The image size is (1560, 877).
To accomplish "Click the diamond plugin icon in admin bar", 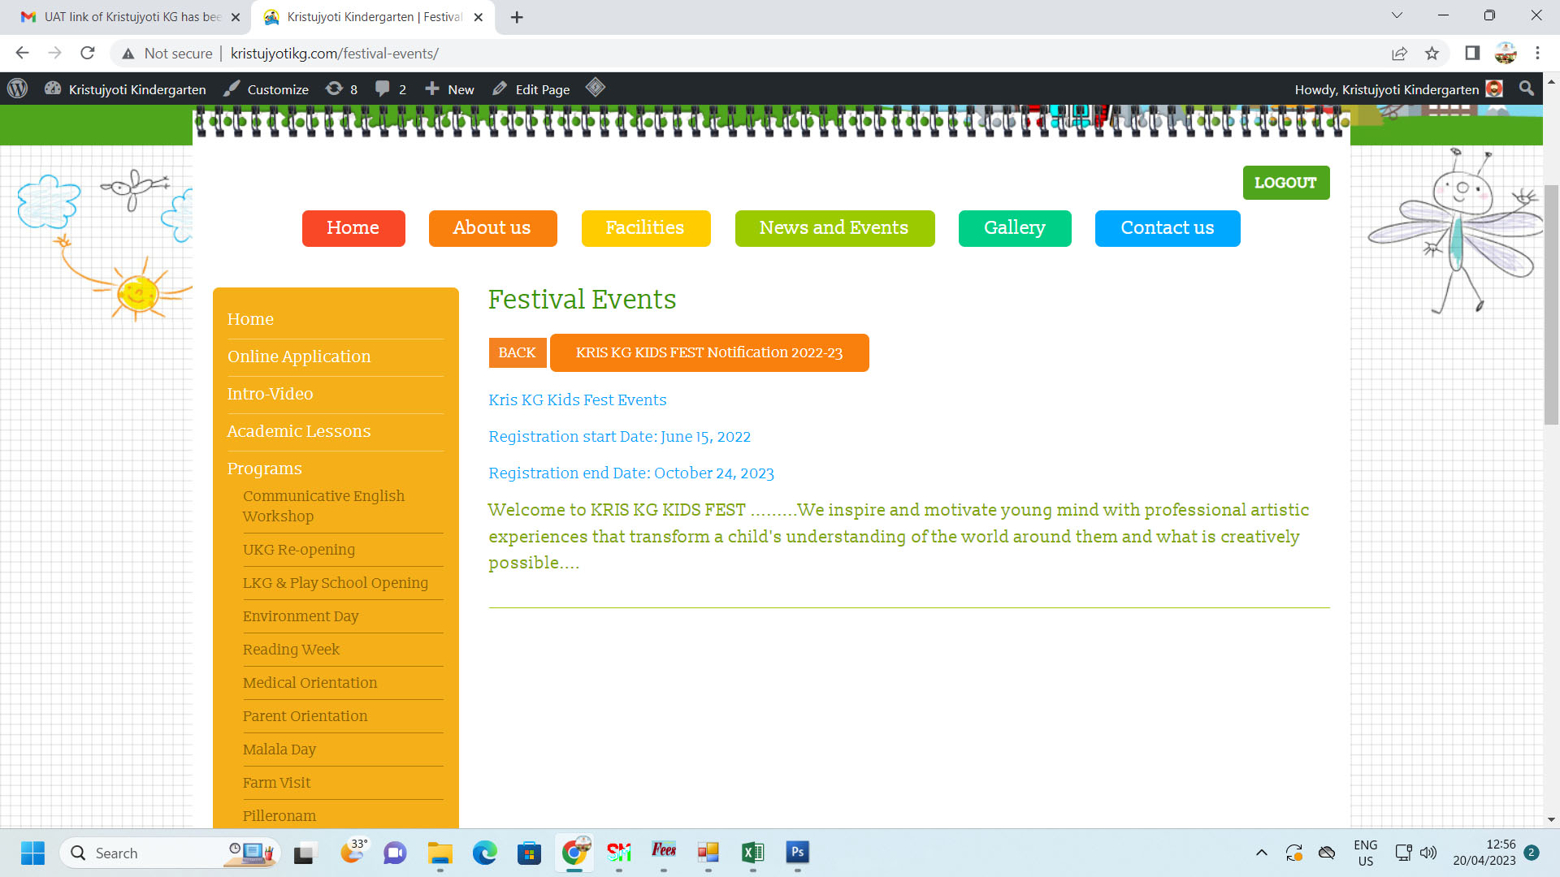I will [596, 88].
